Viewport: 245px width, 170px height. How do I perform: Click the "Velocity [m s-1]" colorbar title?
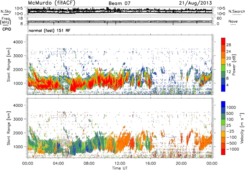coord(242,128)
